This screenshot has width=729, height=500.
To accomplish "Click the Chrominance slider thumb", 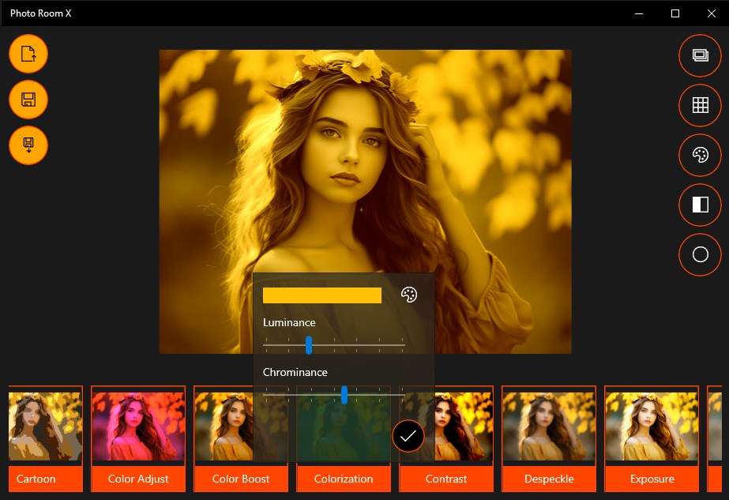I will tap(344, 395).
